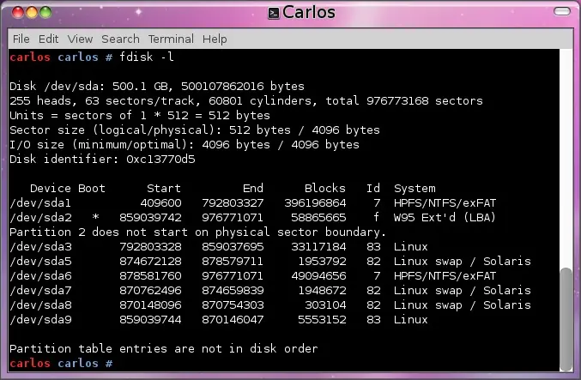Viewport: 581px width, 380px height.
Task: Open the Terminal menu
Action: coord(171,39)
